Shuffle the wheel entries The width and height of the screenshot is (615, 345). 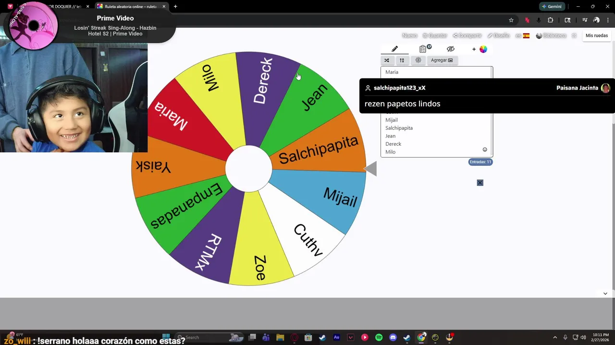[x=387, y=60]
